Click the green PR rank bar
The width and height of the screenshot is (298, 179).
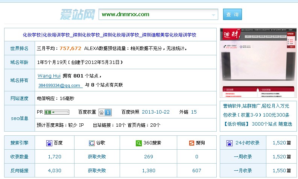57,112
